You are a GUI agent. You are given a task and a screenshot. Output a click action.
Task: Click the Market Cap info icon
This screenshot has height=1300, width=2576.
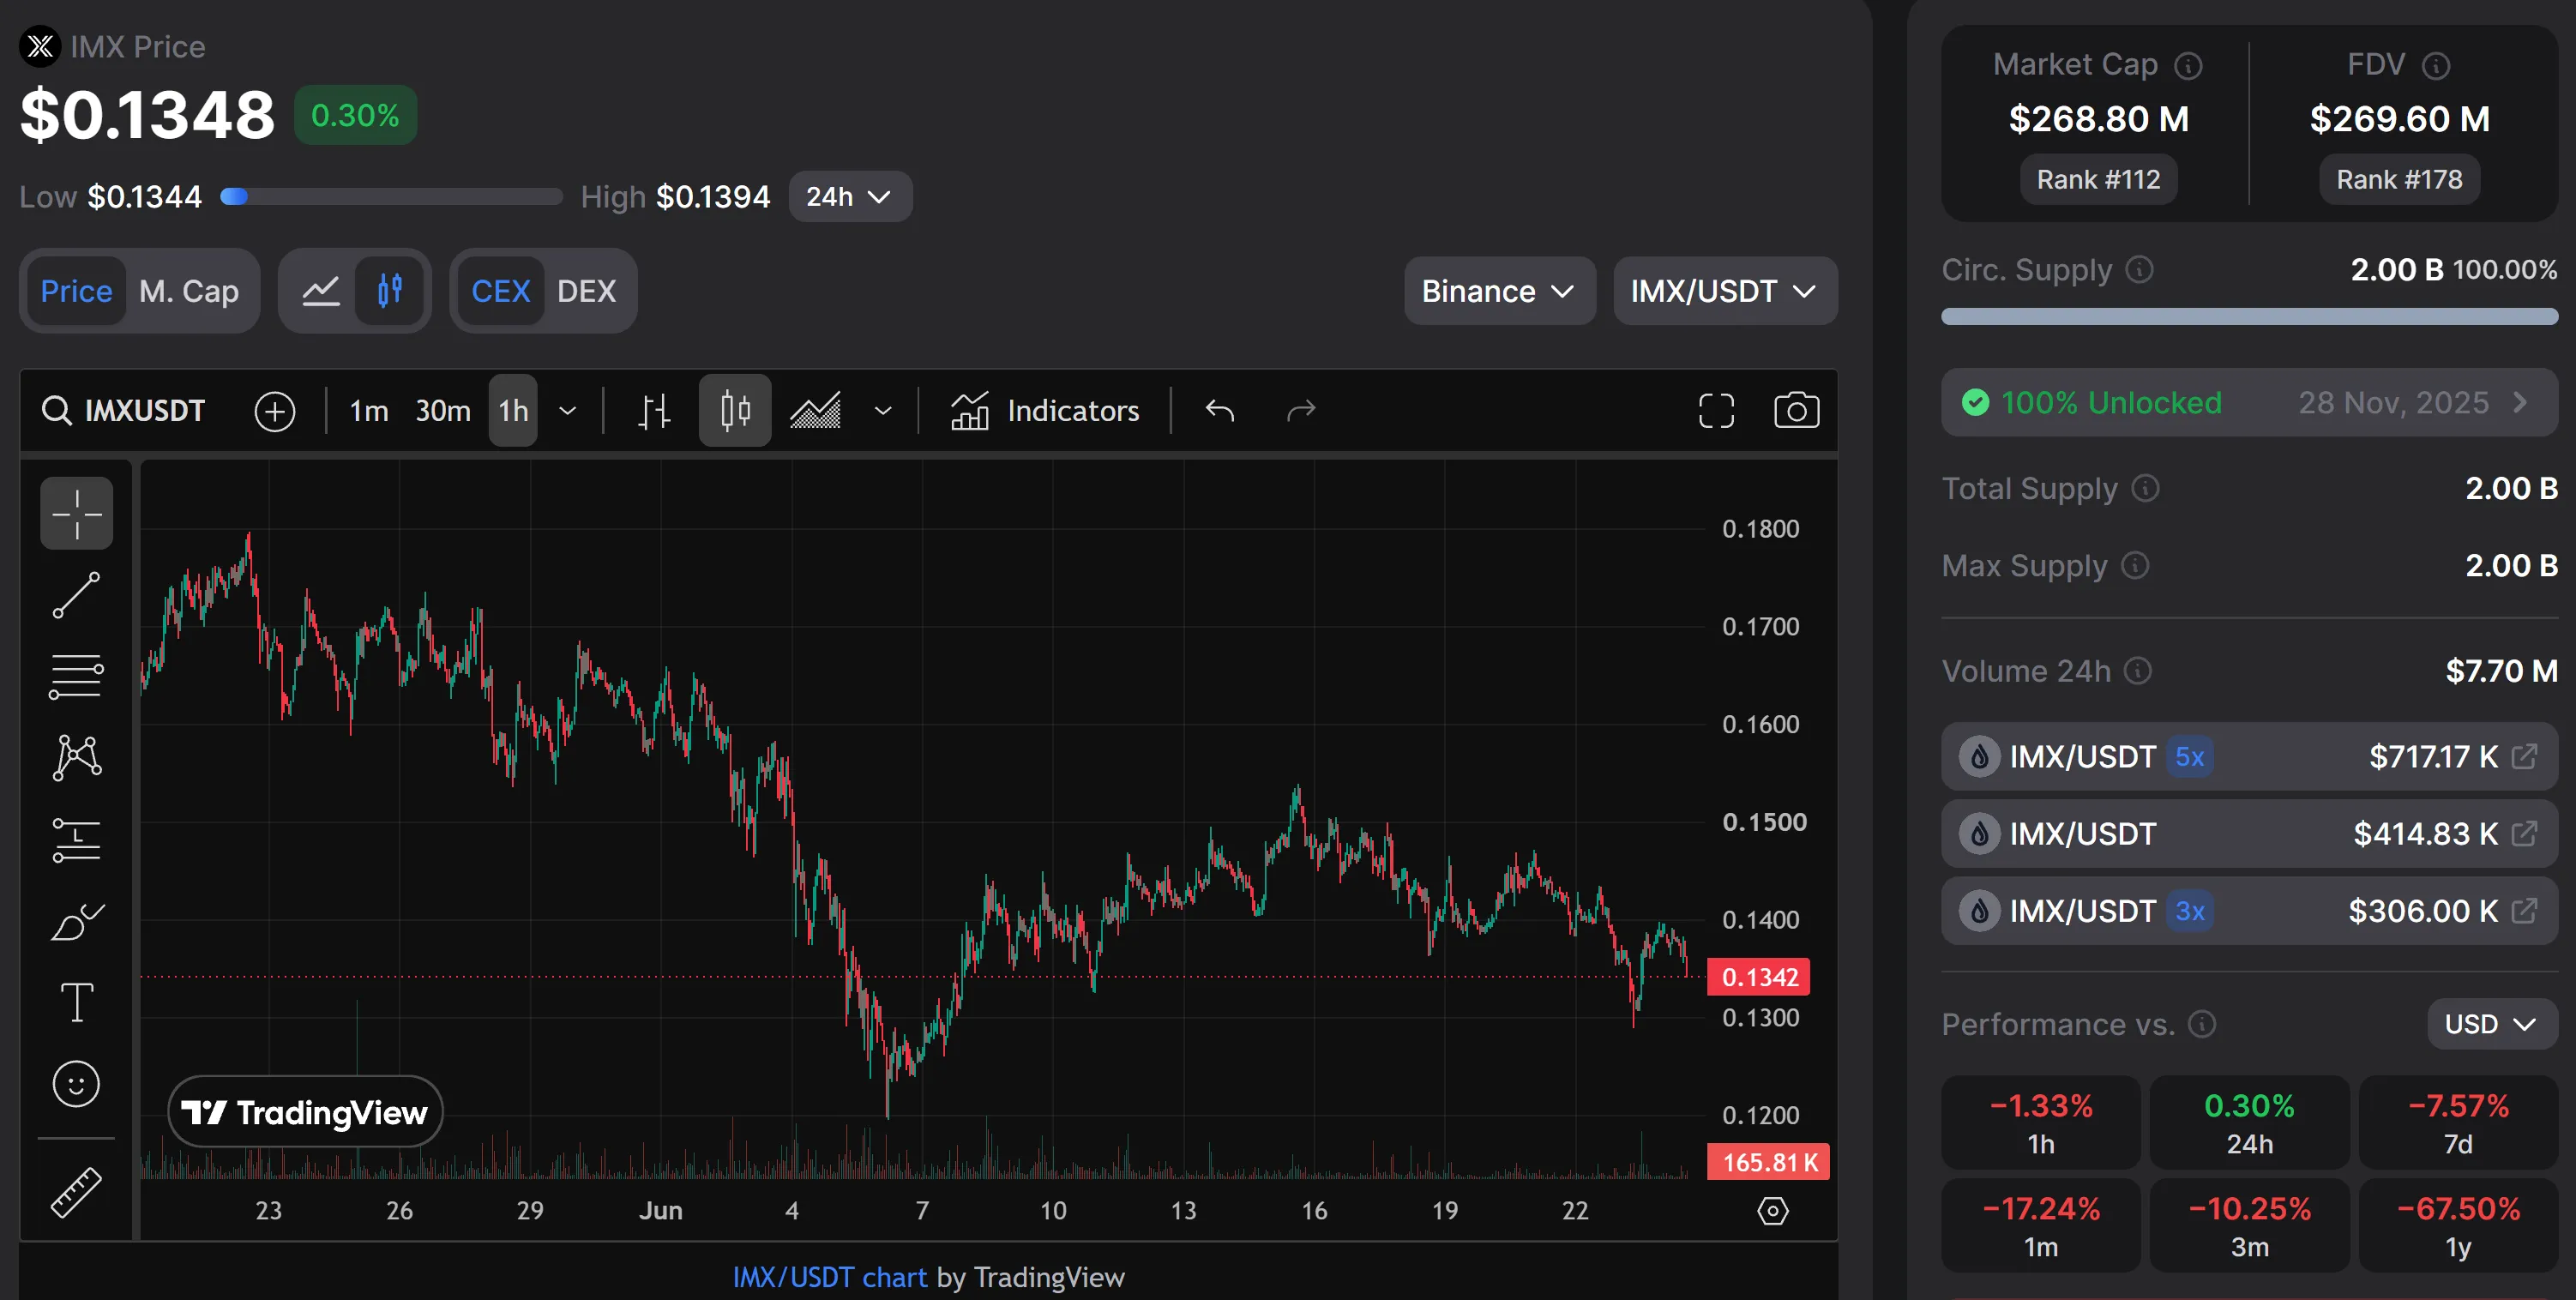tap(2188, 66)
